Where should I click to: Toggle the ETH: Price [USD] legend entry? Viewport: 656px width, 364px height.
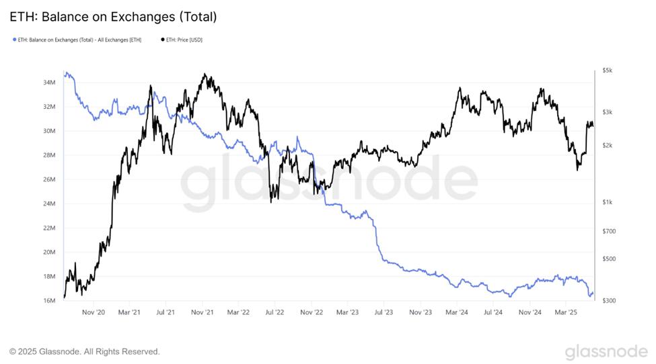pos(184,40)
